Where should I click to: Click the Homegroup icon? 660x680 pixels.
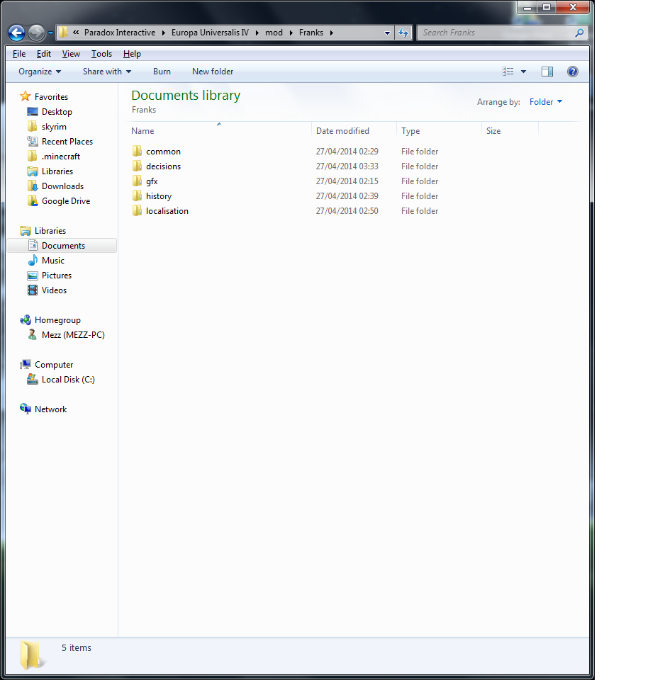(x=26, y=320)
